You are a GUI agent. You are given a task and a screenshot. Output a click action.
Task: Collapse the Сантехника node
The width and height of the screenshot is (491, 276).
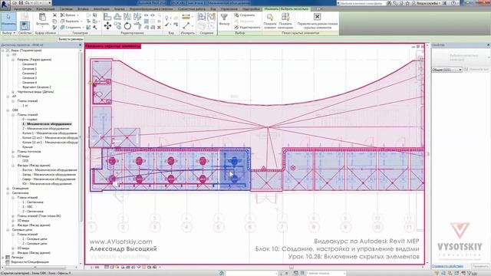[8, 193]
